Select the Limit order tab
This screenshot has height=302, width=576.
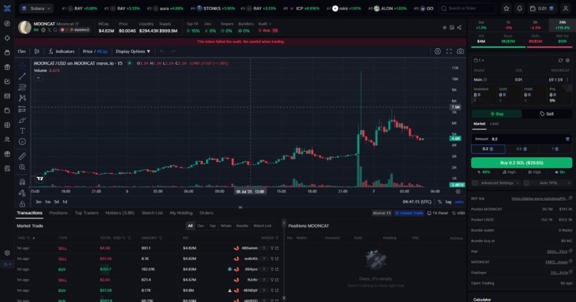tap(494, 124)
